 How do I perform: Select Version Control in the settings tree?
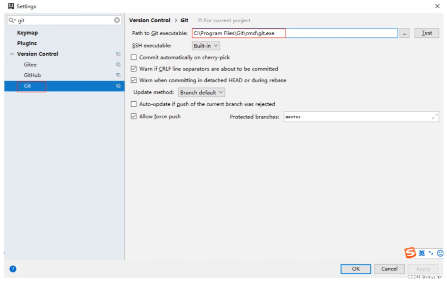37,54
